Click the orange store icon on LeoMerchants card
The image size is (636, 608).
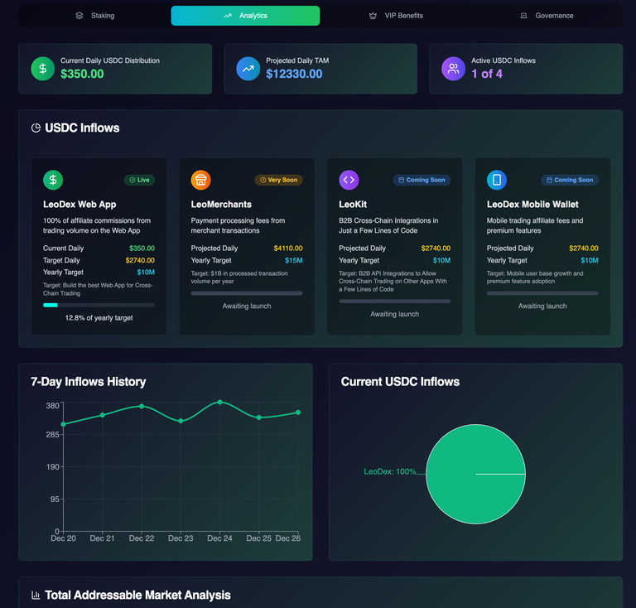(200, 180)
